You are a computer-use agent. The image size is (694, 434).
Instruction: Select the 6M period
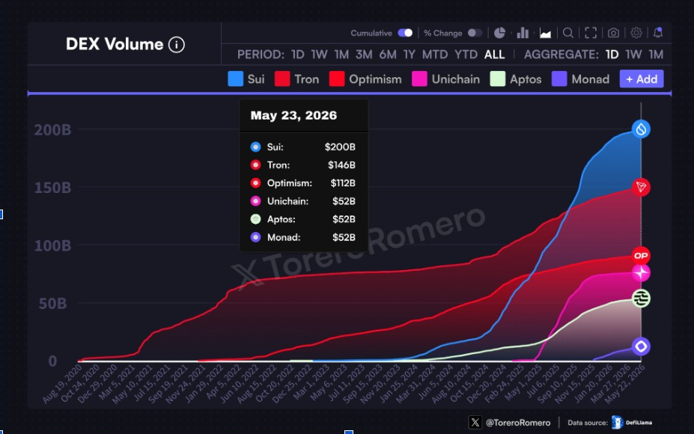(x=388, y=55)
